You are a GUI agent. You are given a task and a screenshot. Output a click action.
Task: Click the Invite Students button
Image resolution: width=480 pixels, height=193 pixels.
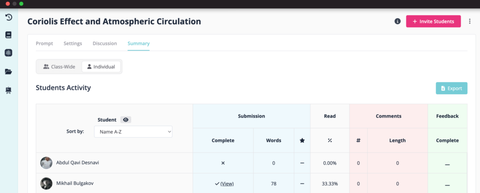[x=434, y=22]
